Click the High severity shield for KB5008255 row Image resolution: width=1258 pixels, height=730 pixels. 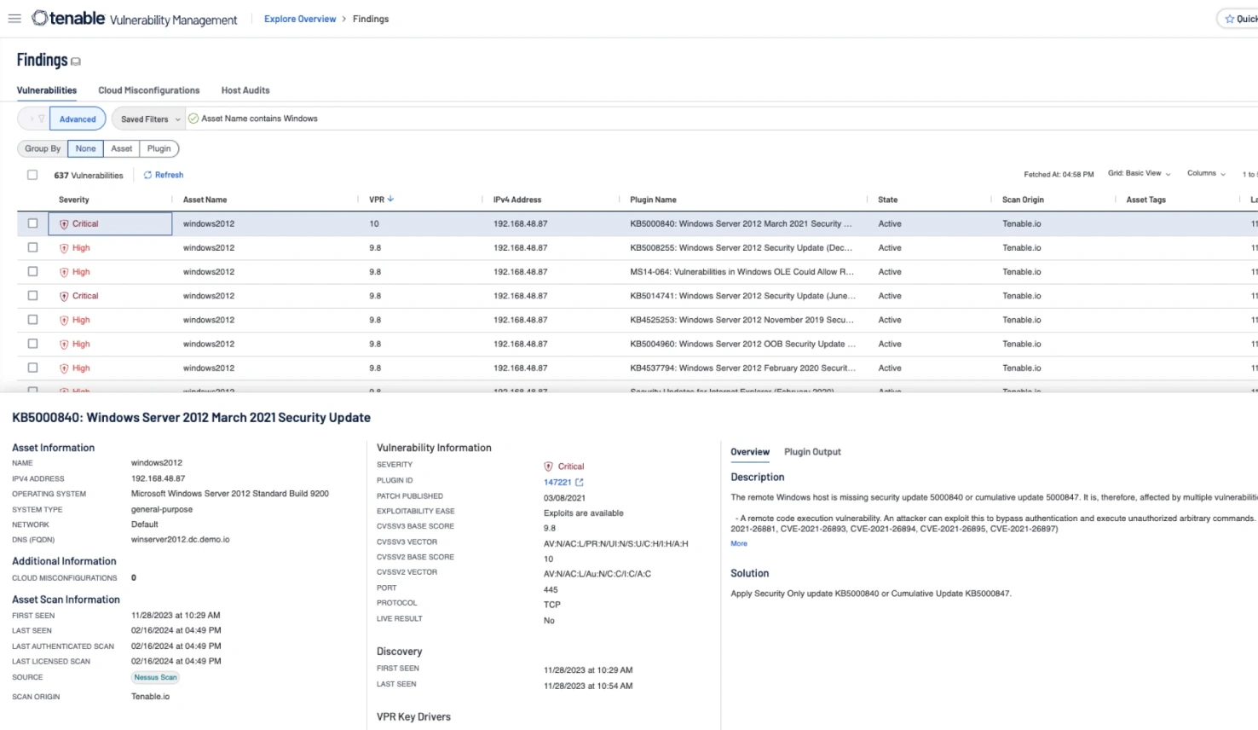coord(64,248)
